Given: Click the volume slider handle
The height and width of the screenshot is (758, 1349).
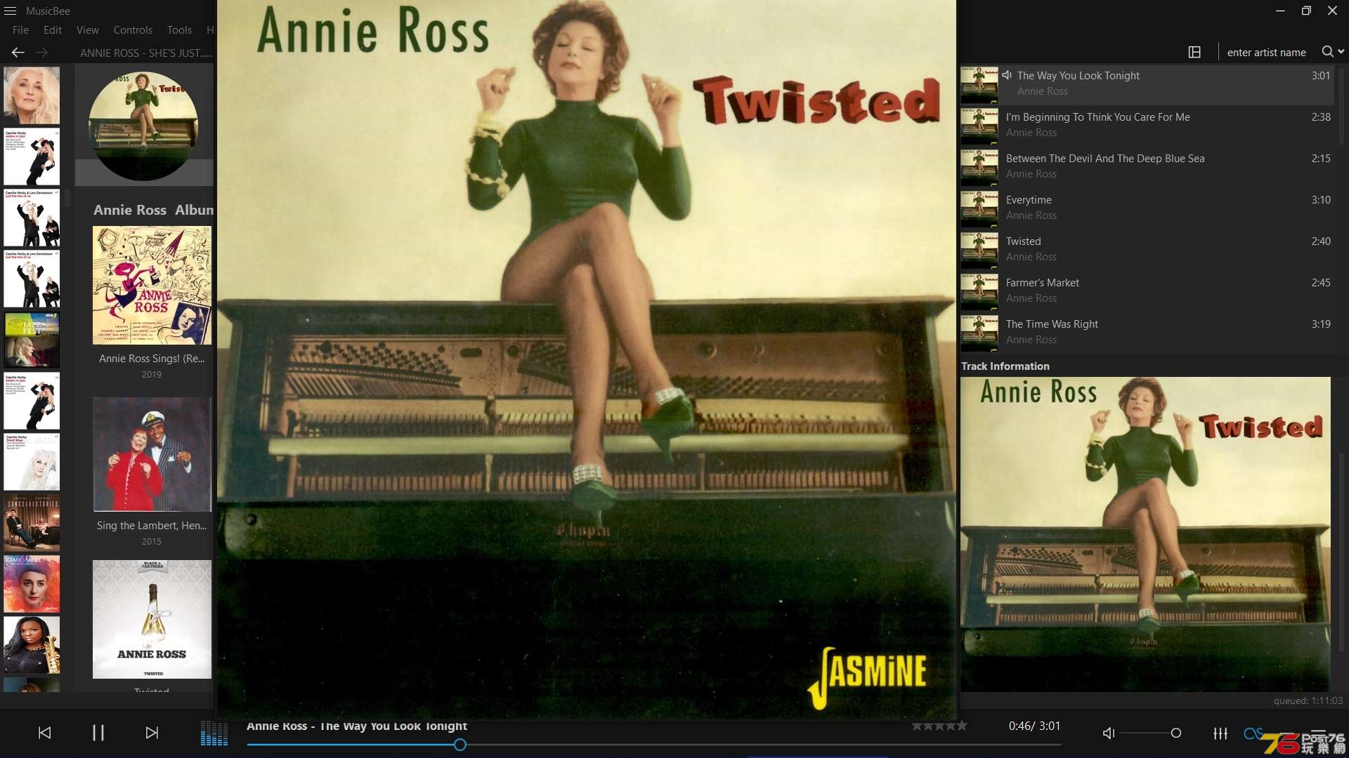Looking at the screenshot, I should point(1176,733).
